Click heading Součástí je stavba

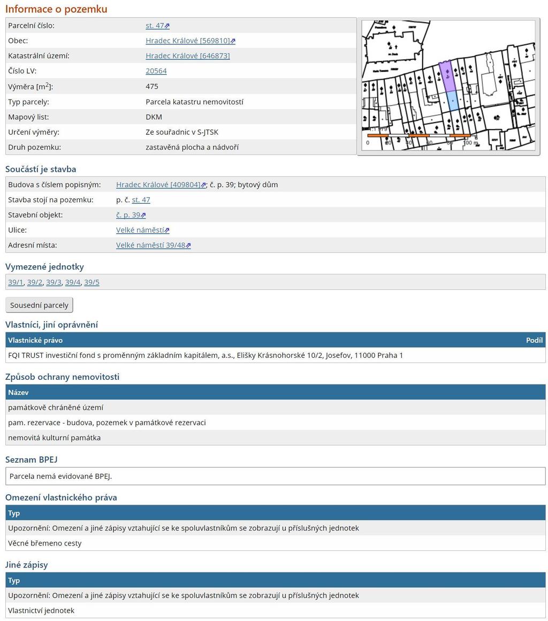point(41,170)
